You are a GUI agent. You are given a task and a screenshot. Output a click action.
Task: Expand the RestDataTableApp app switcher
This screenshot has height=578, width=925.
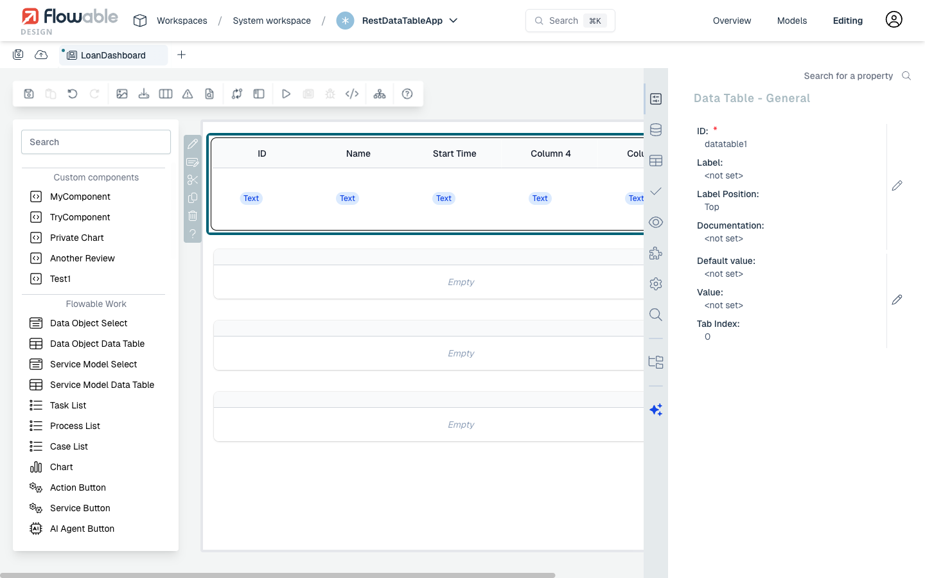pyautogui.click(x=454, y=21)
